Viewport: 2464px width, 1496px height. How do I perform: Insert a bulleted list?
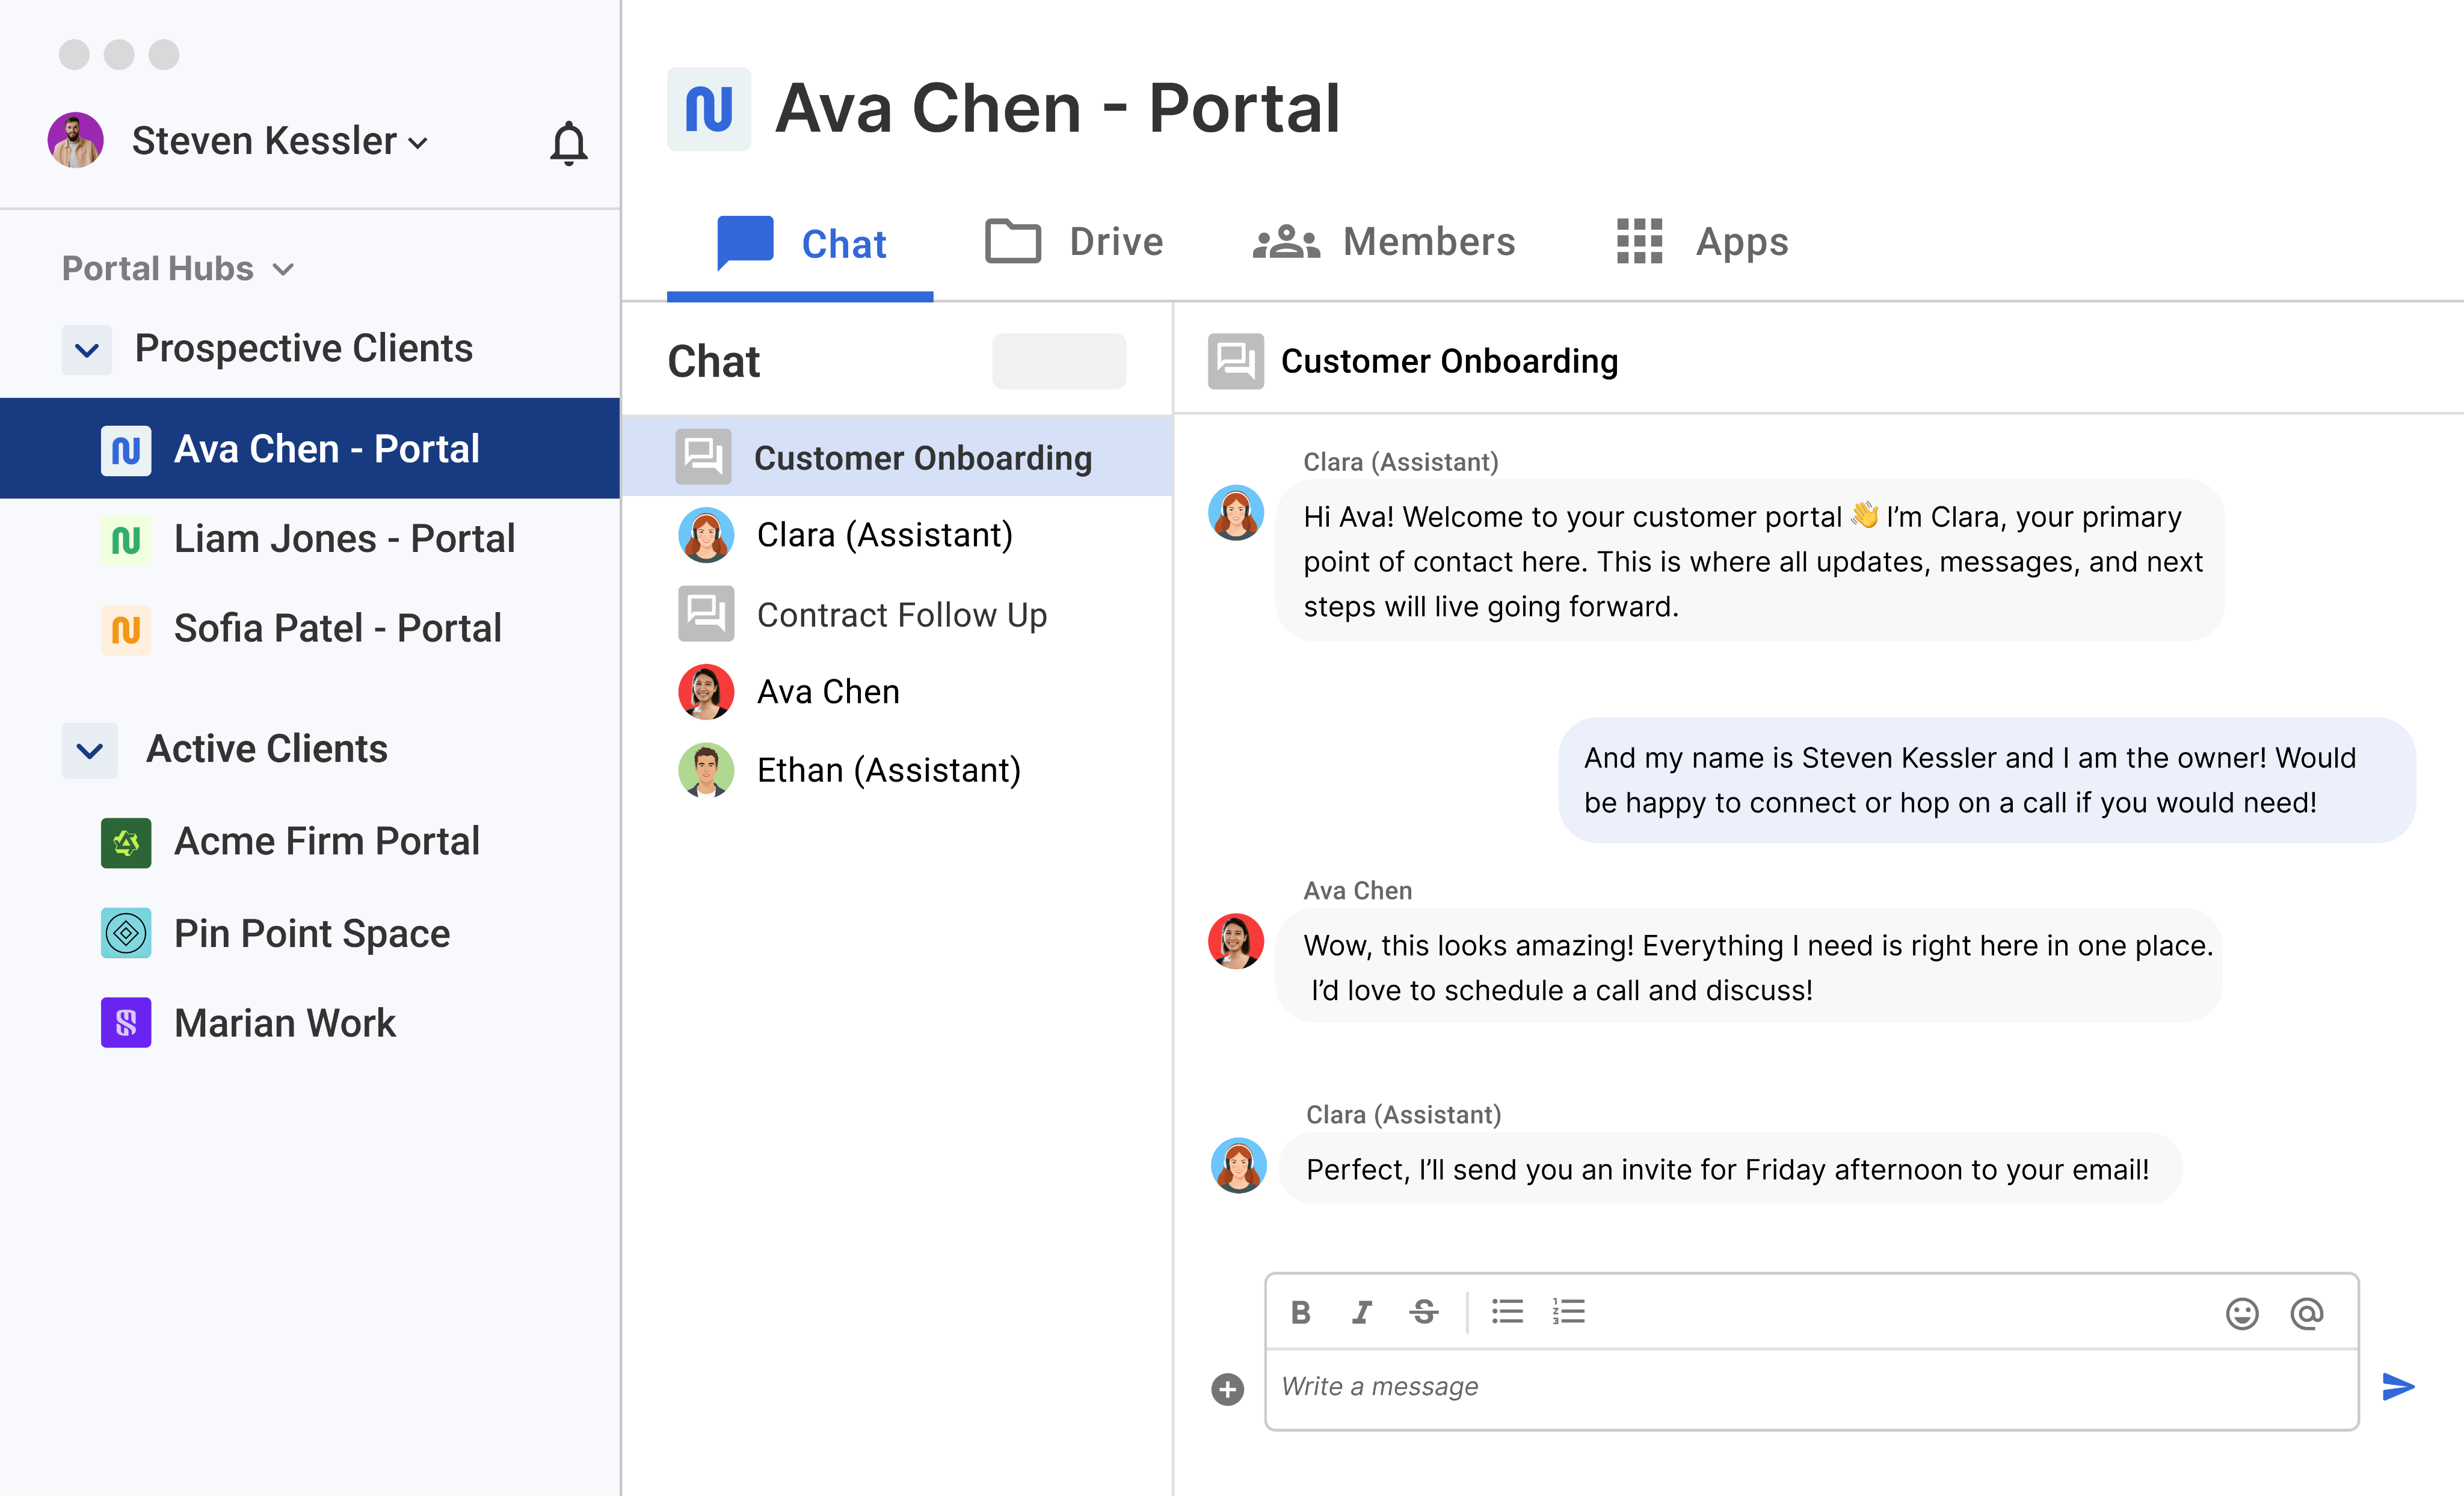click(1507, 1312)
